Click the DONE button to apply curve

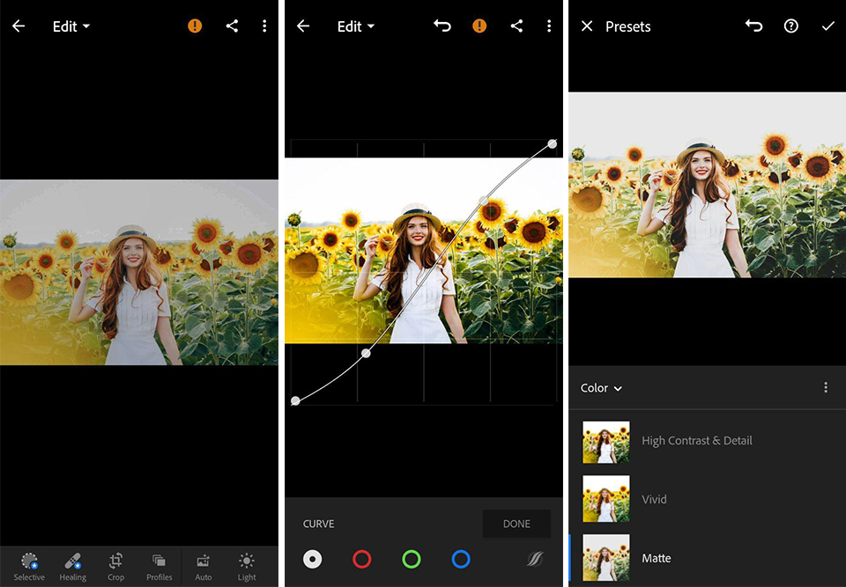(516, 524)
